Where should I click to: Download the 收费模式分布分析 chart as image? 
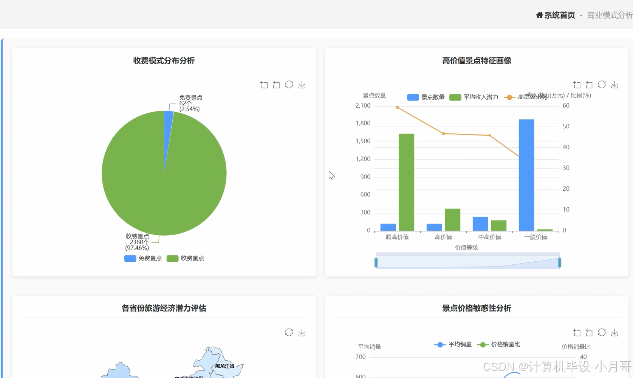tap(302, 85)
